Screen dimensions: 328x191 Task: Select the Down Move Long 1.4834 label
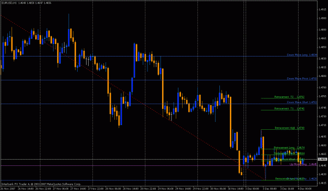[x=302, y=55]
